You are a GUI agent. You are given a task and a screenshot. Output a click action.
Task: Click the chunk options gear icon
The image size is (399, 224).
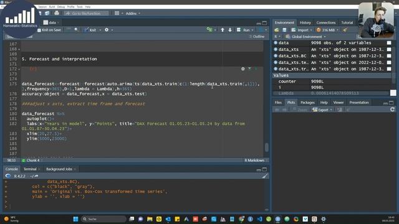243,69
